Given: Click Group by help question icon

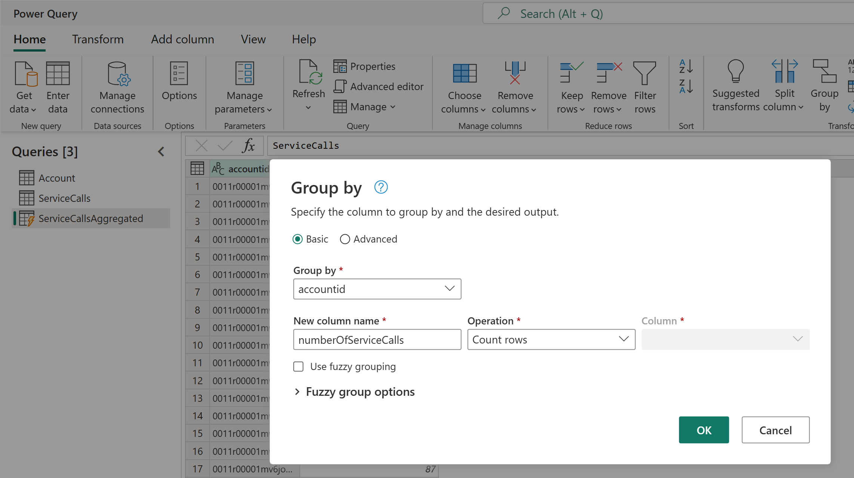Looking at the screenshot, I should [381, 187].
